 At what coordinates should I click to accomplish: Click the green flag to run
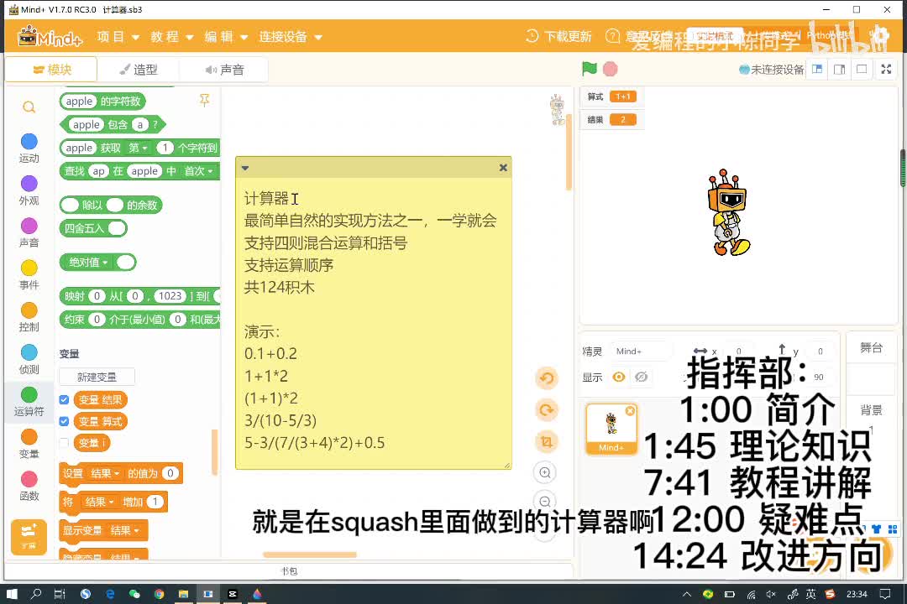[589, 69]
